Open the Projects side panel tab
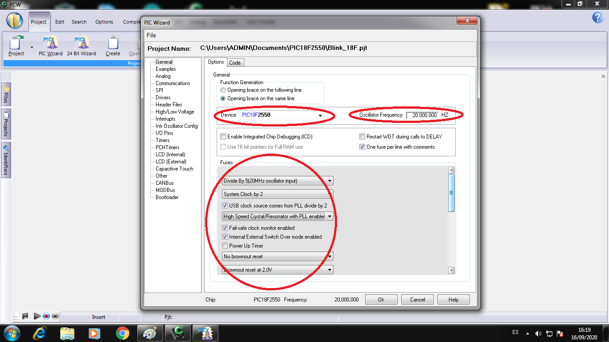The width and height of the screenshot is (609, 342). pos(6,124)
